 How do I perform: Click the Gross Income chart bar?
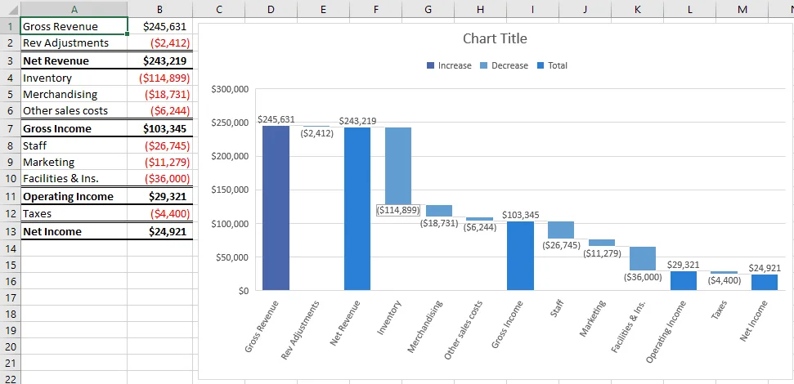pyautogui.click(x=520, y=256)
